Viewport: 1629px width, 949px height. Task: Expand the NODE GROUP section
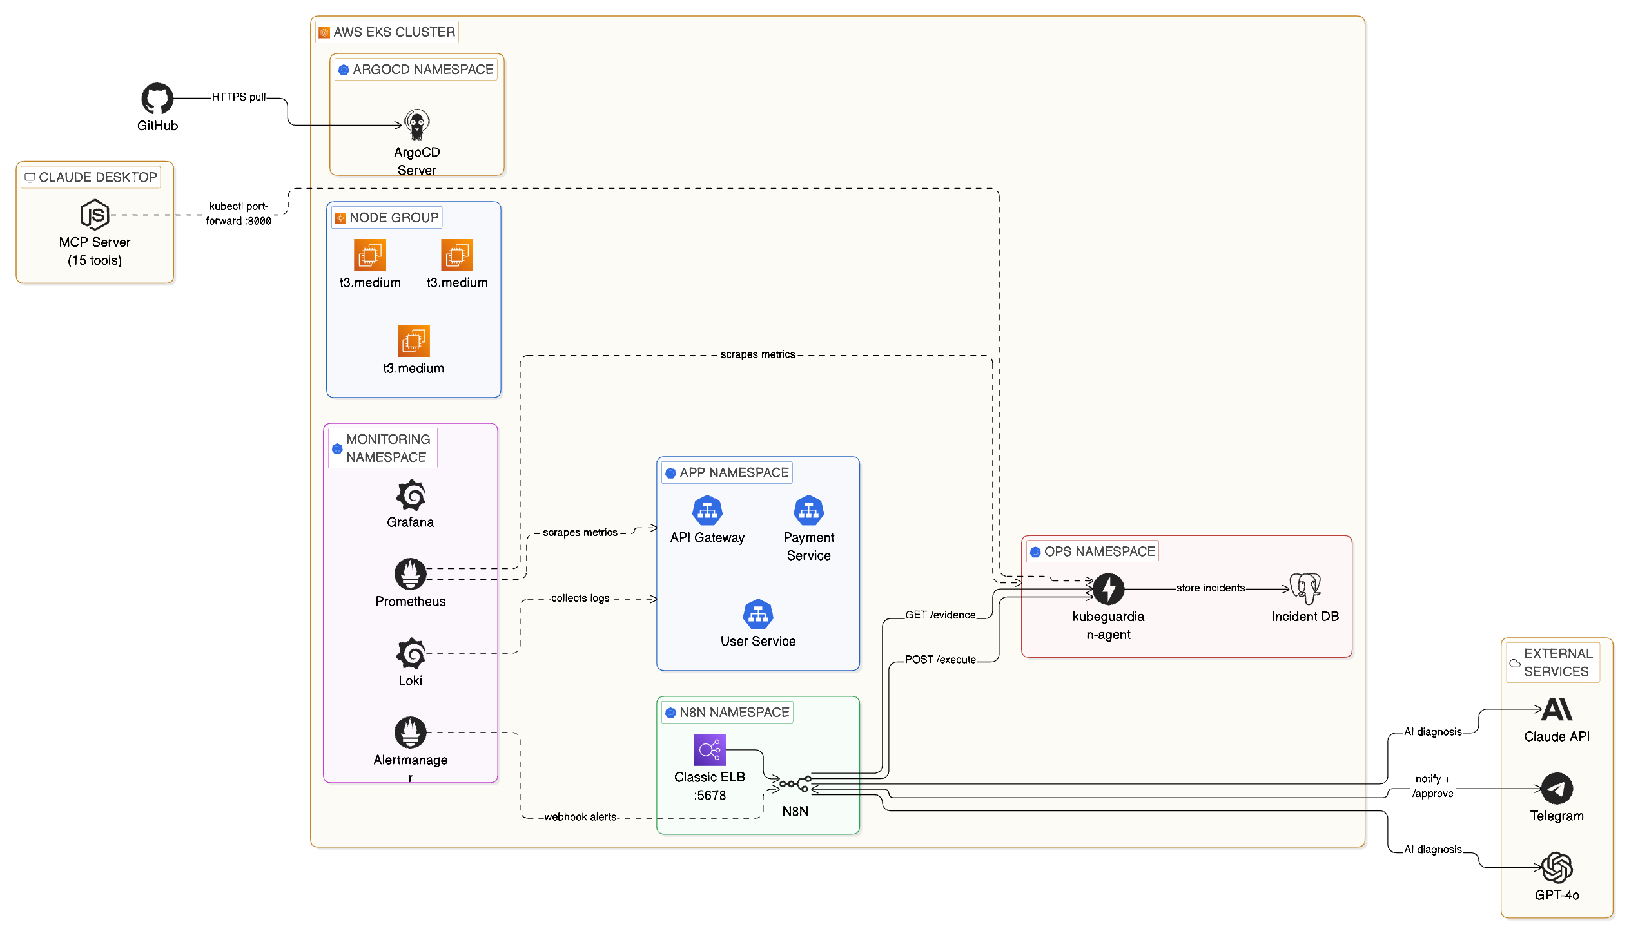point(386,218)
